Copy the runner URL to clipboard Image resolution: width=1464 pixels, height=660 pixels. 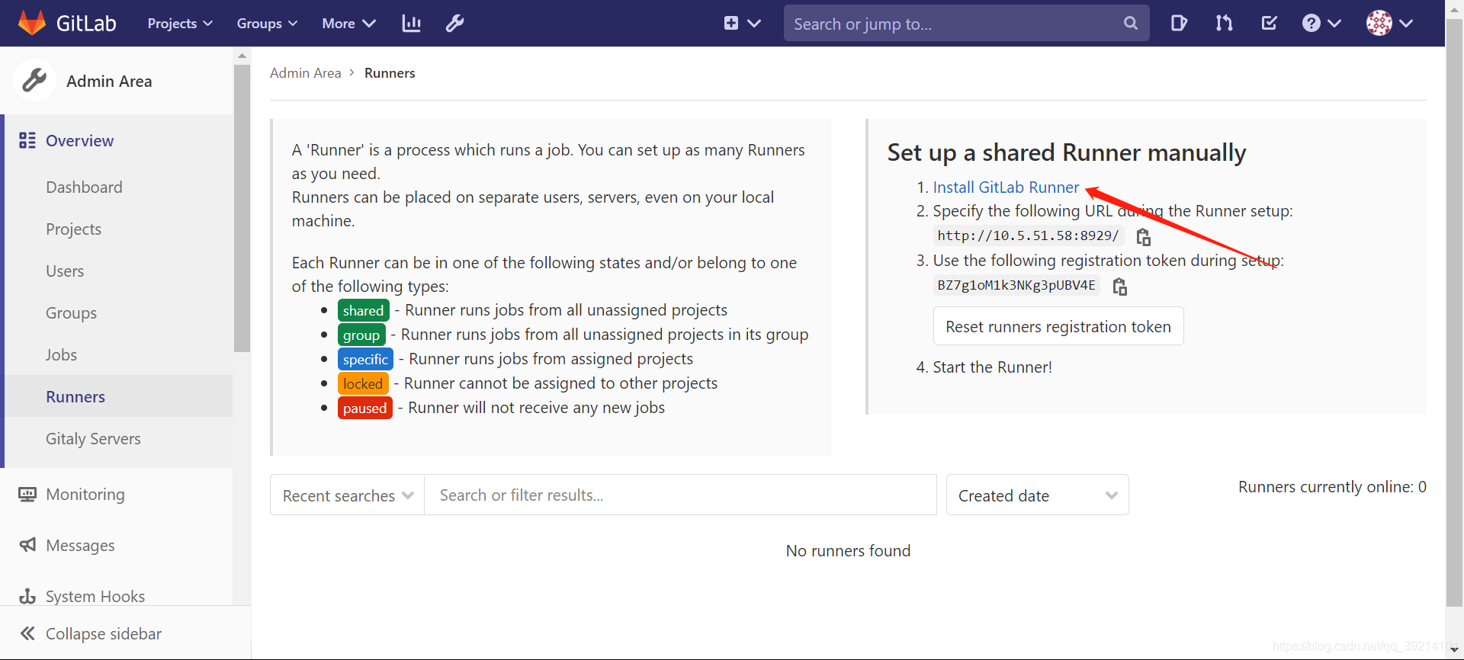(x=1143, y=237)
